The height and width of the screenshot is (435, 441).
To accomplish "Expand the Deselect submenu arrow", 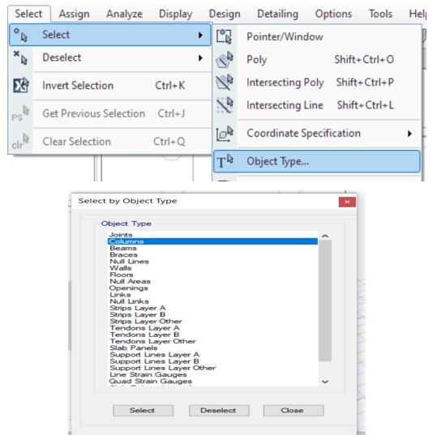I will pos(200,58).
